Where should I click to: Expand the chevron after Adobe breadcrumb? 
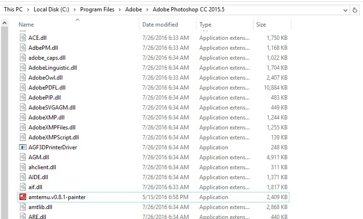pyautogui.click(x=147, y=9)
